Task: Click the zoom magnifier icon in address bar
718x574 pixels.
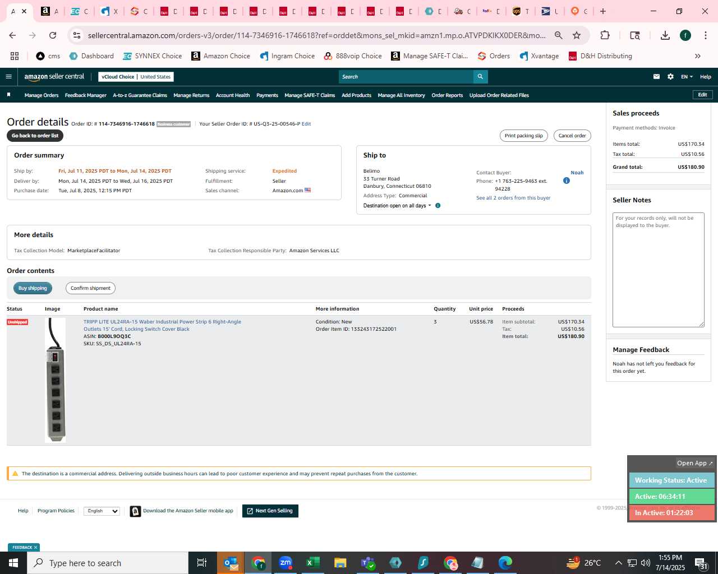Action: pyautogui.click(x=559, y=35)
